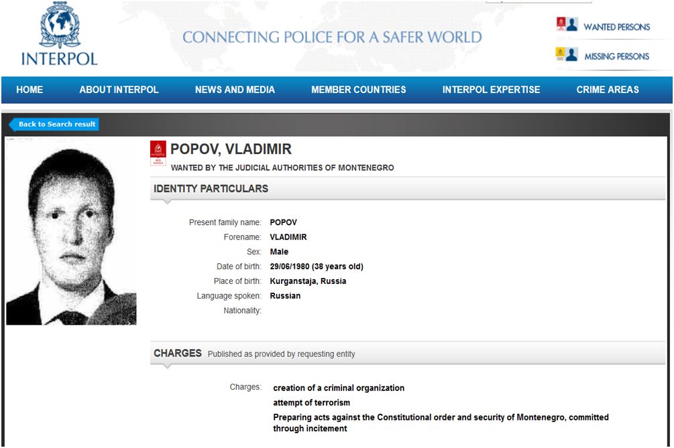Click the POPOV, VLADIMIR name heading
This screenshot has height=448, width=674.
coord(231,149)
